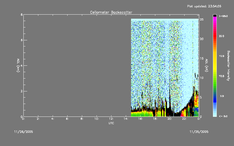Click the 5 kft tick label on right axis
Image resolution: width=234 pixels, height=146 pixels.
click(201, 97)
